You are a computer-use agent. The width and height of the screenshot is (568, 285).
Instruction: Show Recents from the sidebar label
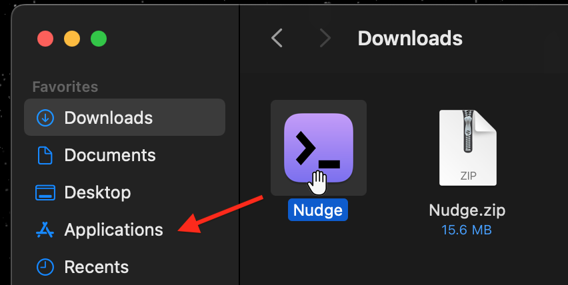click(97, 267)
